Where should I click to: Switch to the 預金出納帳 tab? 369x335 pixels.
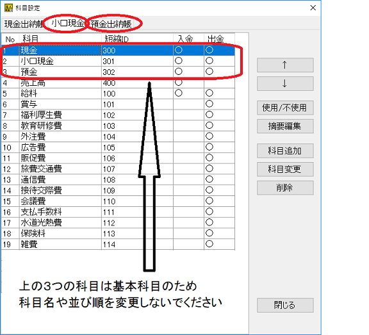[x=111, y=24]
